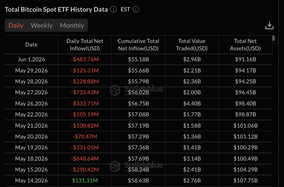Click the table's vertical scrollbar thumb
284x187 pixels.
pyautogui.click(x=274, y=38)
